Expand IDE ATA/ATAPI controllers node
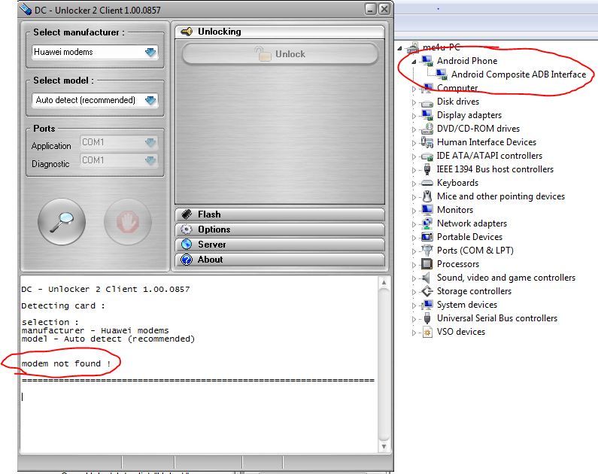The width and height of the screenshot is (598, 474). point(414,156)
